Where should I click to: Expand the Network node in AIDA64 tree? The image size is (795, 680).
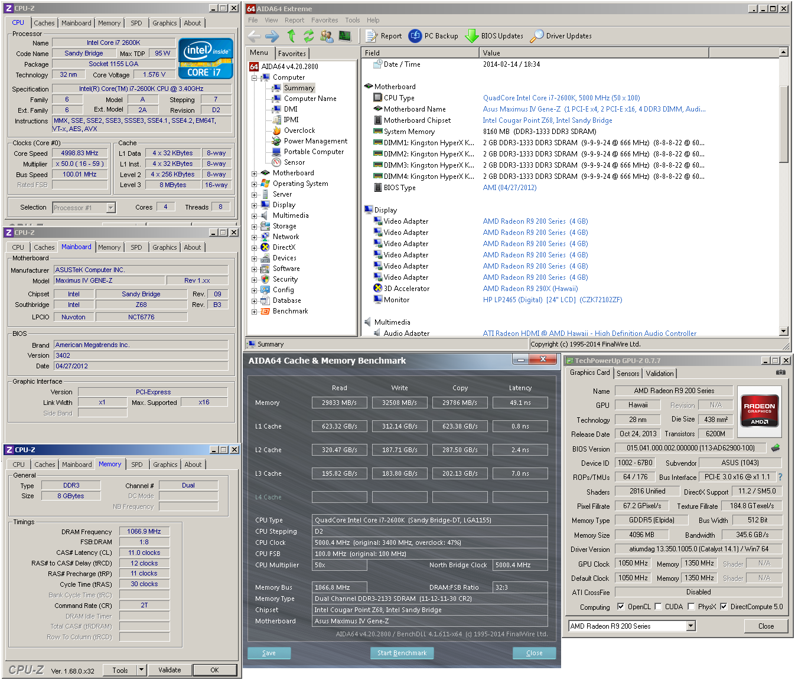coord(254,237)
